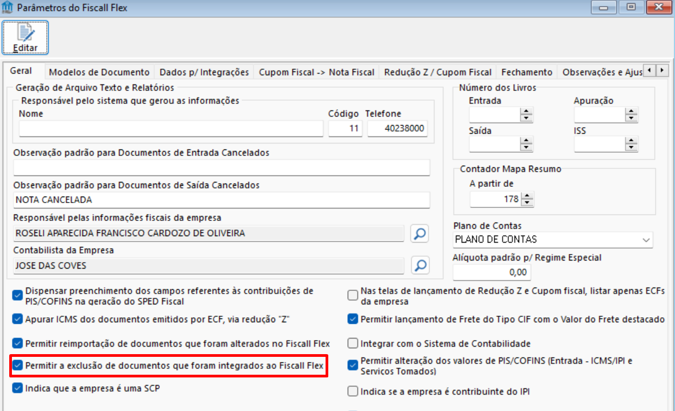Open Cupom Fiscal -> Nota Fiscal tab
Screen dimensions: 675x411
tap(317, 72)
